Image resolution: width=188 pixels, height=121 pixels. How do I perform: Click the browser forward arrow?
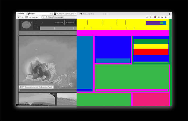pos(23,17)
